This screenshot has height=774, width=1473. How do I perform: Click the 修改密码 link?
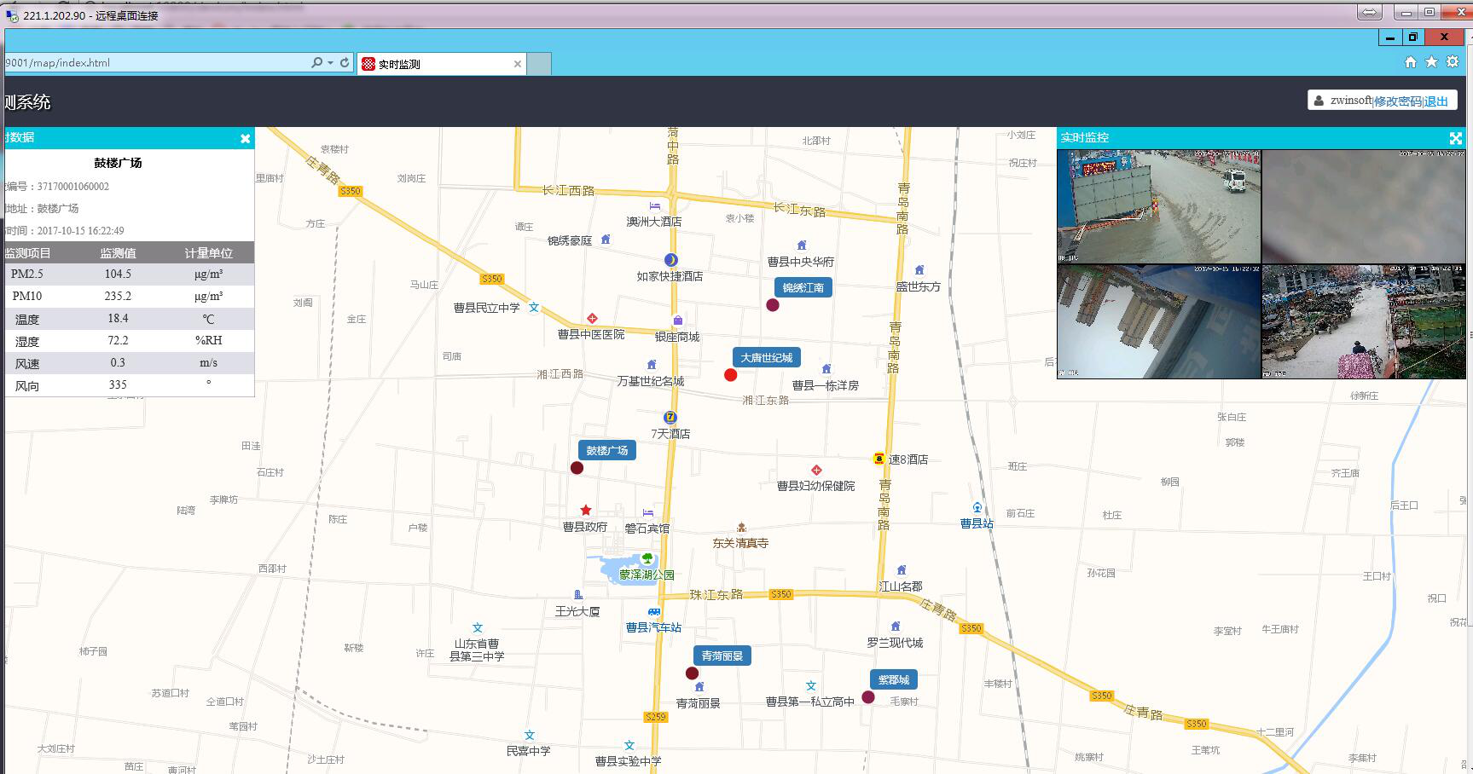tap(1397, 101)
